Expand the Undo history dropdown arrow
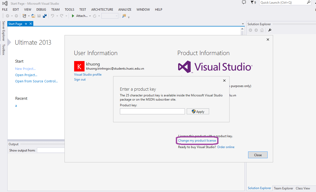This screenshot has height=192, width=316. click(57, 16)
